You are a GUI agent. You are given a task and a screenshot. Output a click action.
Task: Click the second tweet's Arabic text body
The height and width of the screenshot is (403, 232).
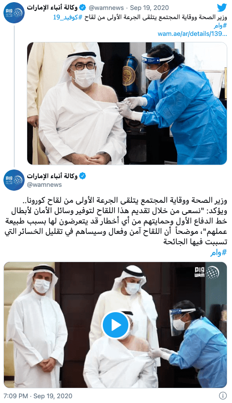click(115, 221)
